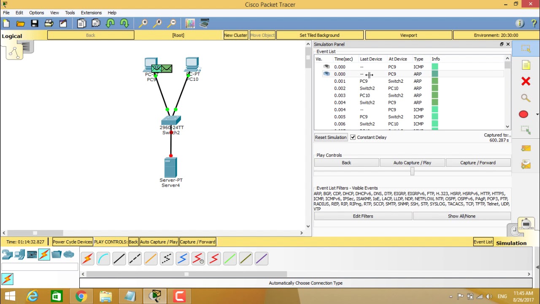Create a new file with the New icon
The width and height of the screenshot is (540, 304).
[6, 24]
